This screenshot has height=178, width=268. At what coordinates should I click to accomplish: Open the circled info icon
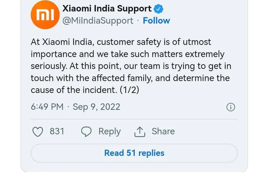click(231, 107)
